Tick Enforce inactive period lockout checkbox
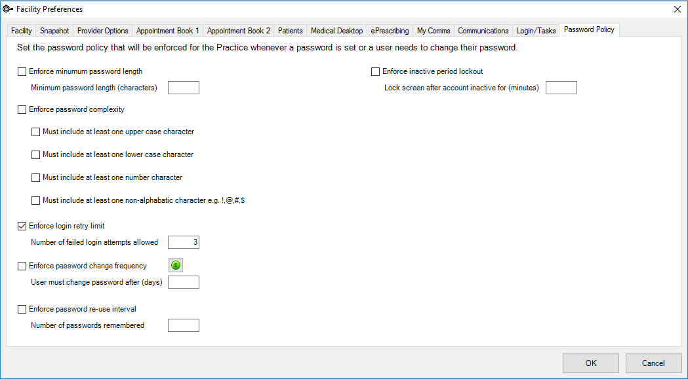 click(x=375, y=71)
